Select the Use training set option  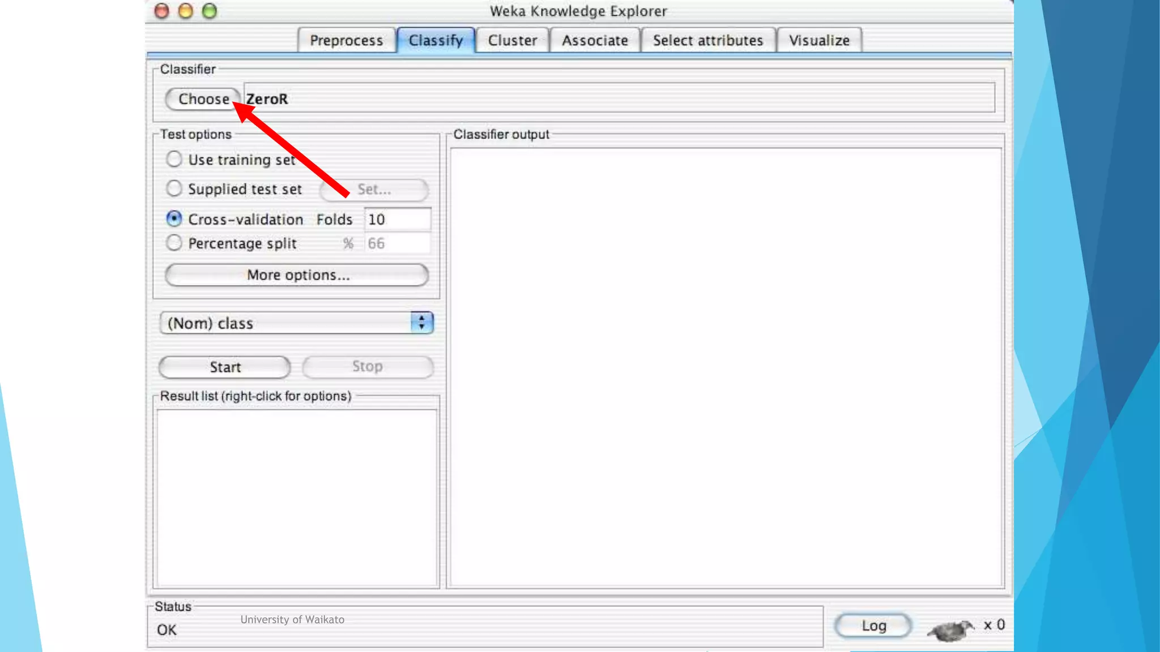(174, 159)
